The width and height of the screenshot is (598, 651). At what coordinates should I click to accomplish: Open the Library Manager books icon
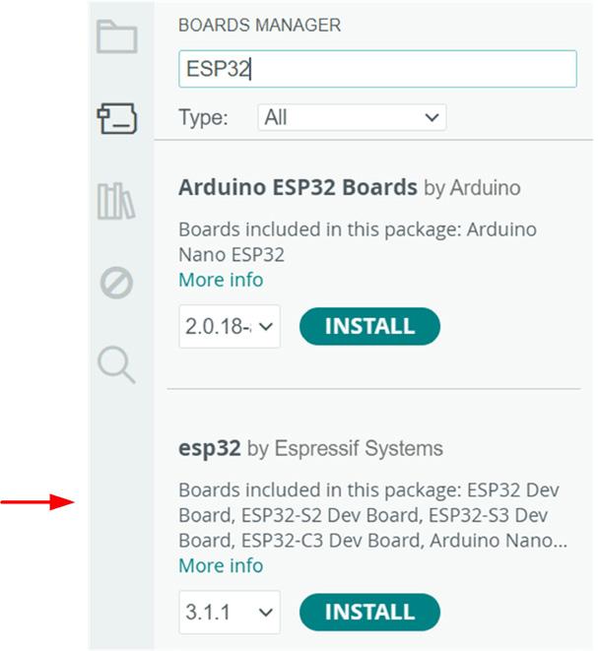click(116, 201)
